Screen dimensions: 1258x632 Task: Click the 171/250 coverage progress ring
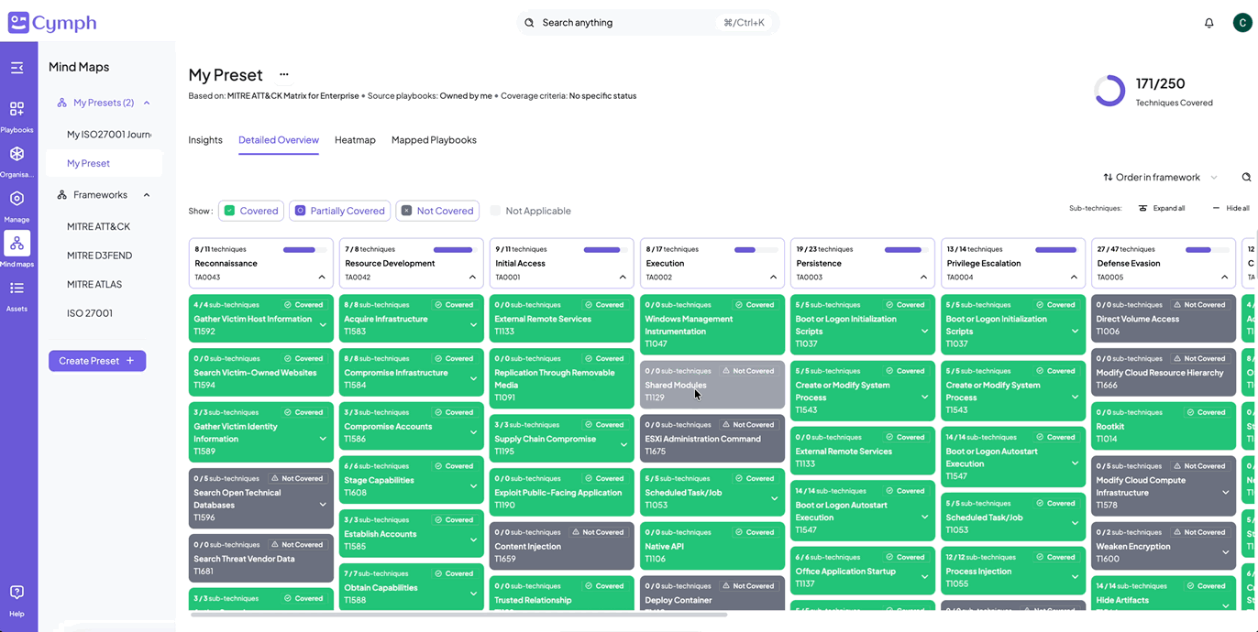pyautogui.click(x=1109, y=91)
